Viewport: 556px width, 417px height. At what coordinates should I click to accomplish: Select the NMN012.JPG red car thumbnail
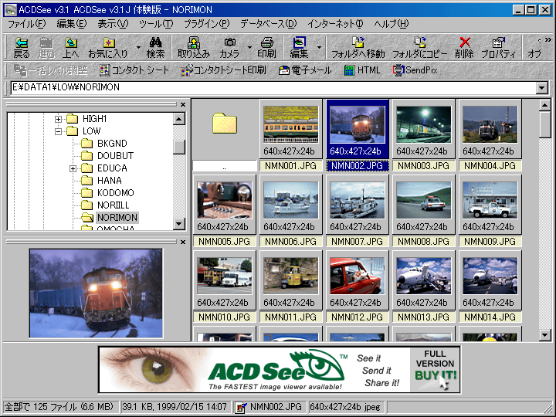point(358,276)
